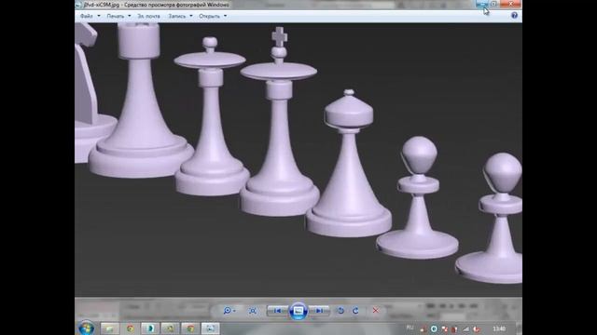Rotate the image clockwise
The height and width of the screenshot is (335, 597).
[355, 311]
